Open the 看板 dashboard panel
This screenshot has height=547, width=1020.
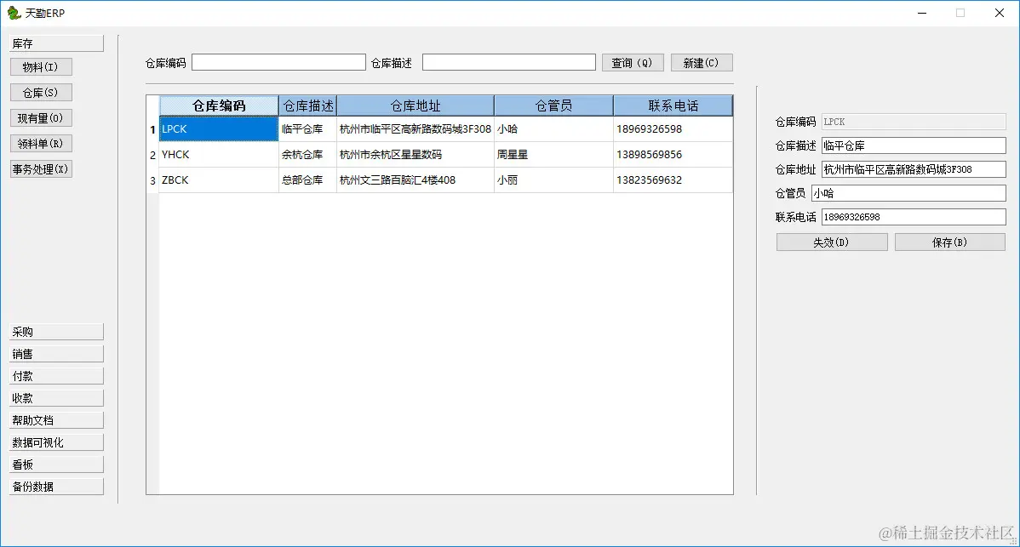point(55,464)
